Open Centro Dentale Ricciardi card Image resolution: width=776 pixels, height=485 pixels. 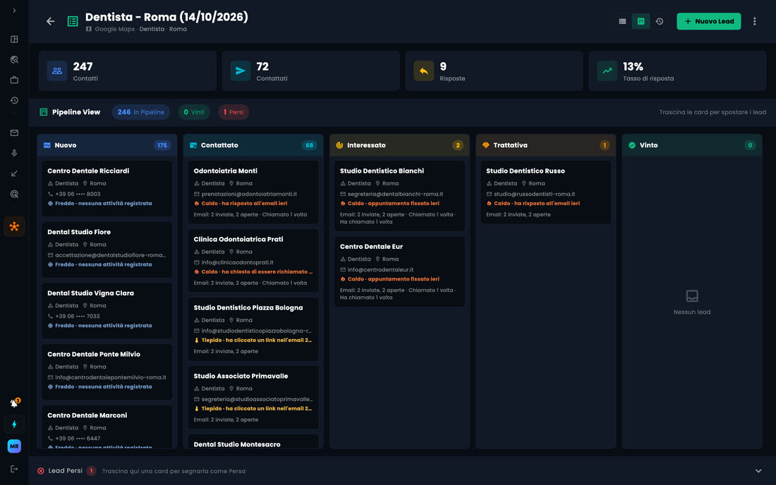(x=107, y=188)
